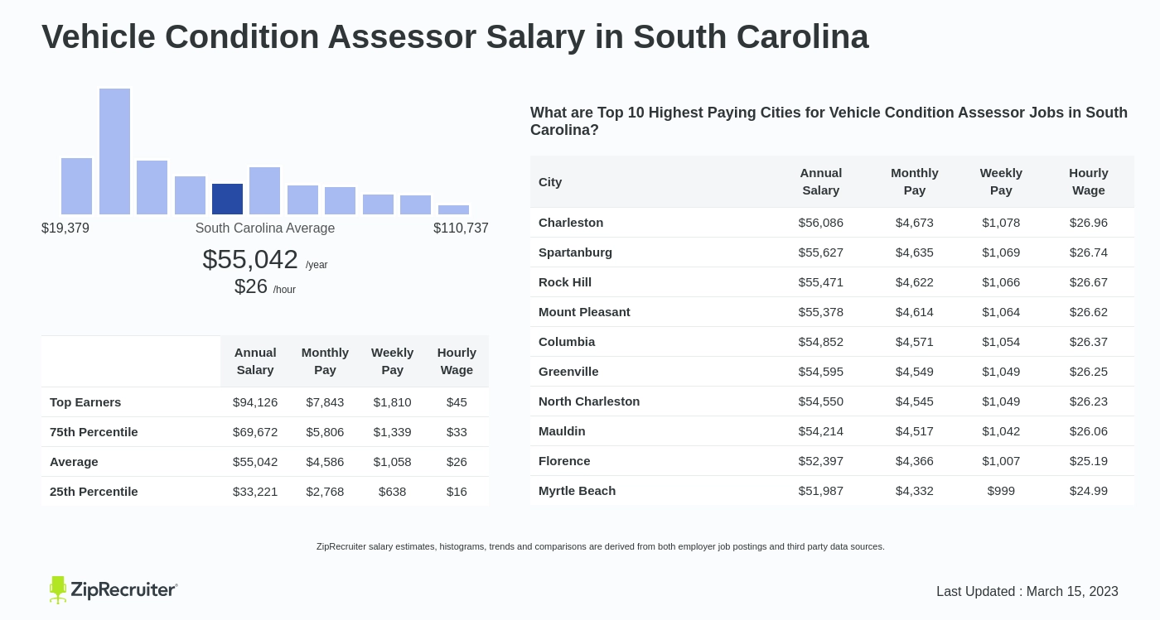Click 25th Percentile annual salary $33,221
The height and width of the screenshot is (620, 1160).
coord(255,492)
